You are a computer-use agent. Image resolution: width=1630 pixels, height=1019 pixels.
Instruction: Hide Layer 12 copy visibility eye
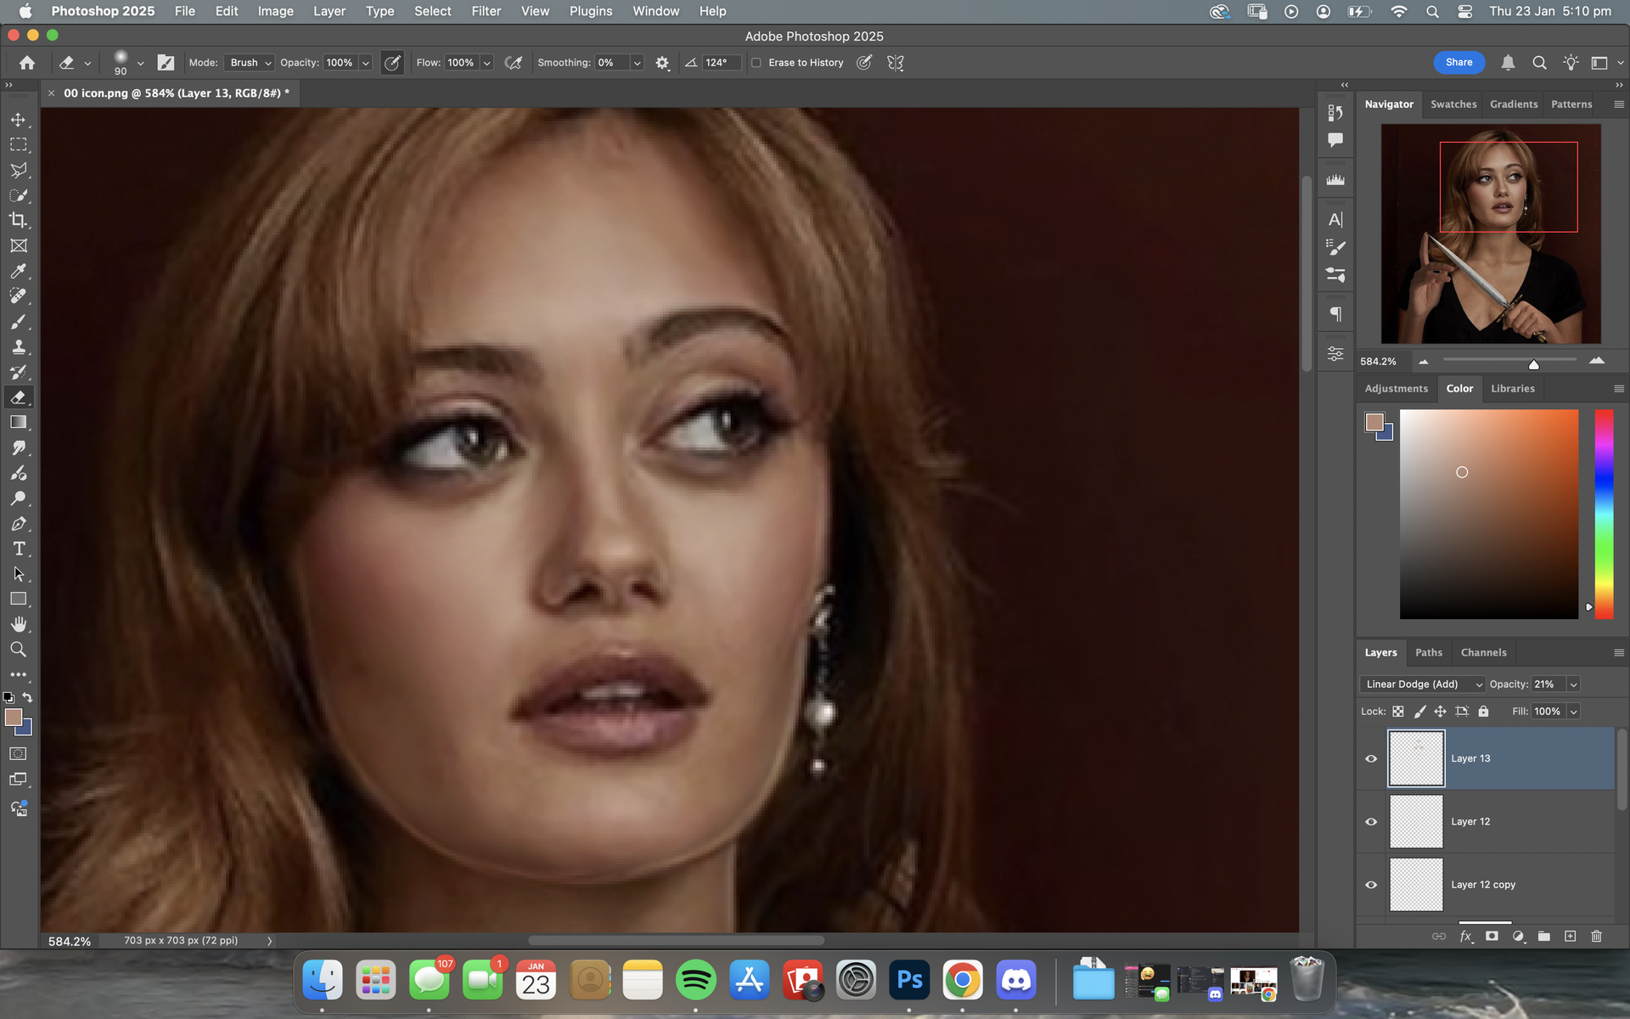(1371, 885)
